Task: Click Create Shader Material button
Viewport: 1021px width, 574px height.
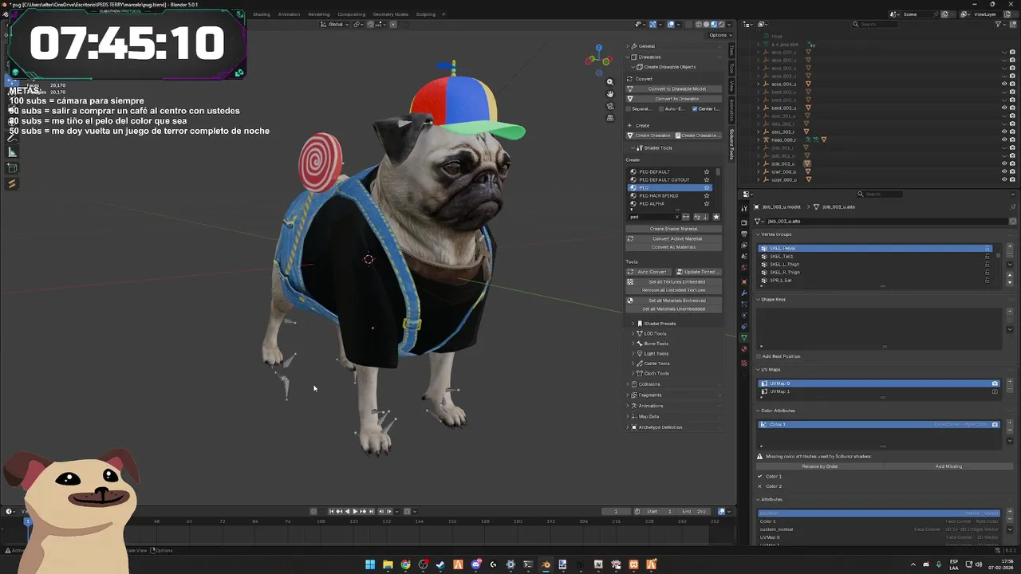Action: 673,229
